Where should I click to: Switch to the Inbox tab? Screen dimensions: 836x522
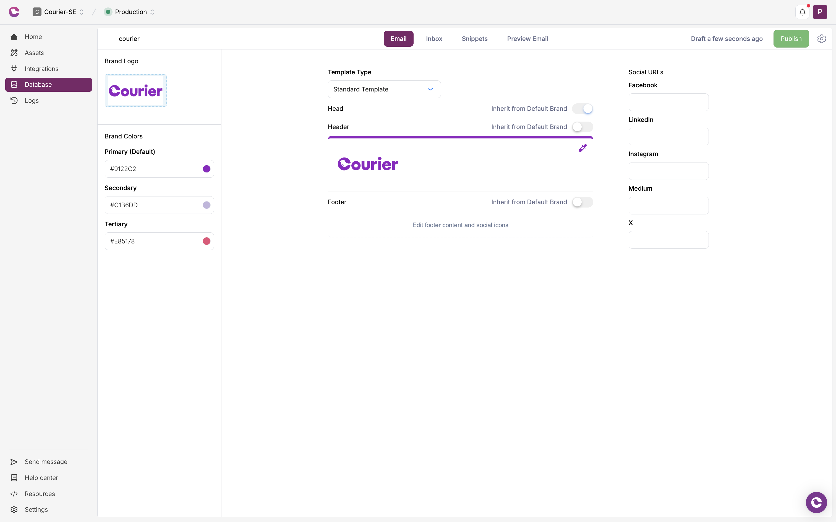(434, 39)
